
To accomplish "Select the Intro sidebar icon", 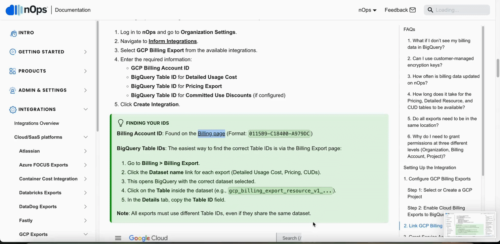I will point(13,33).
